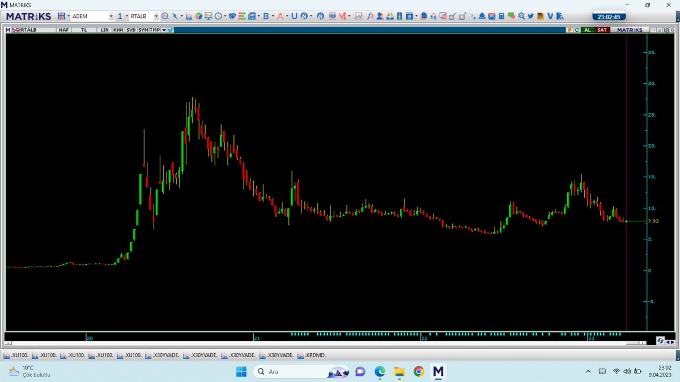Open the line chart icon in toolbar
This screenshot has height=382, width=680.
359,16
